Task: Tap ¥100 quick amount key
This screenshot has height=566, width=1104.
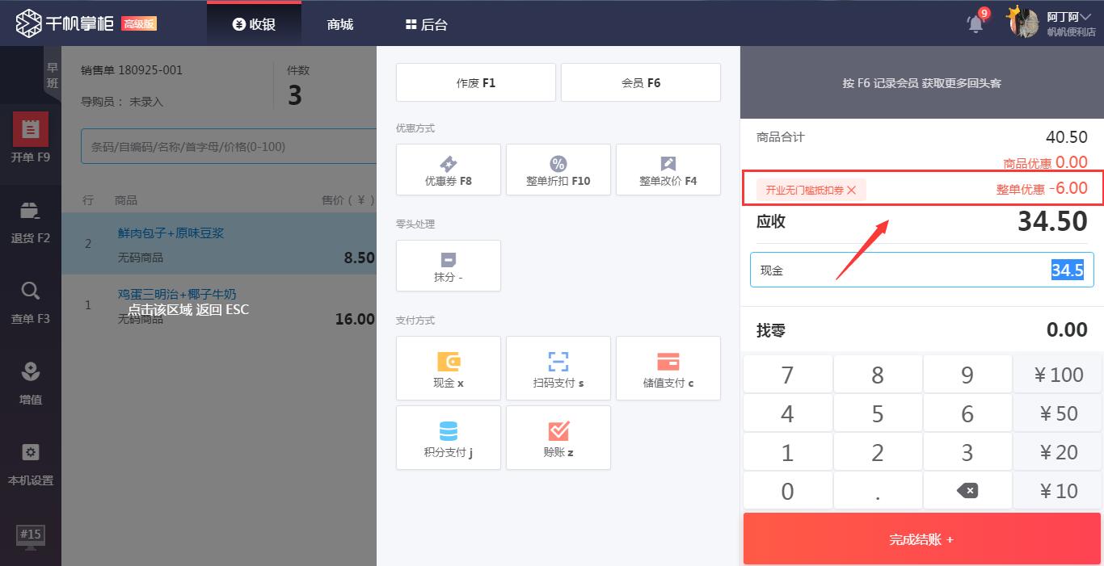Action: click(1058, 375)
